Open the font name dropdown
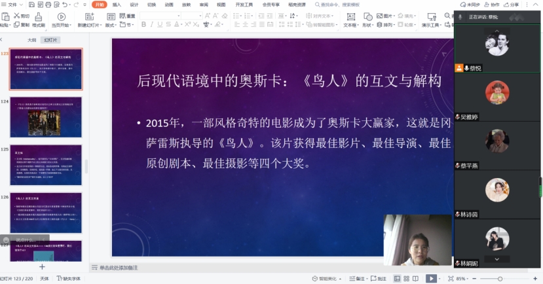 179,16
